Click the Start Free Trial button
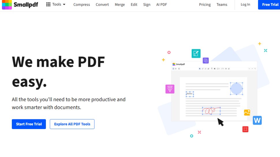This screenshot has height=157, width=280. click(x=29, y=124)
